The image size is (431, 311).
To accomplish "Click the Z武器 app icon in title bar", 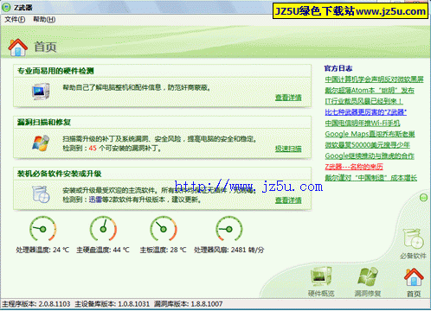I will (x=6, y=7).
